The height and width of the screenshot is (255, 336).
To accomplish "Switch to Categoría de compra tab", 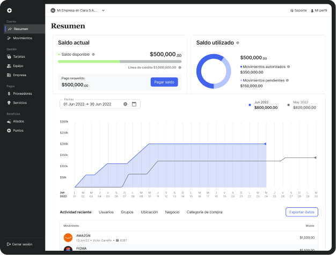I will (204, 212).
